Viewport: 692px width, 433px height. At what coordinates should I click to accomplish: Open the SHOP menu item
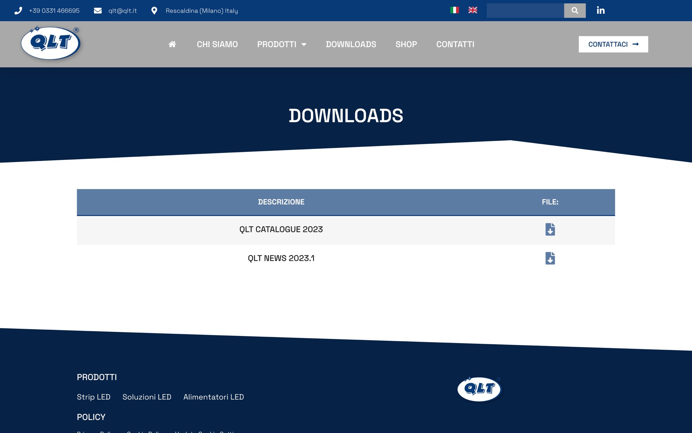(406, 44)
